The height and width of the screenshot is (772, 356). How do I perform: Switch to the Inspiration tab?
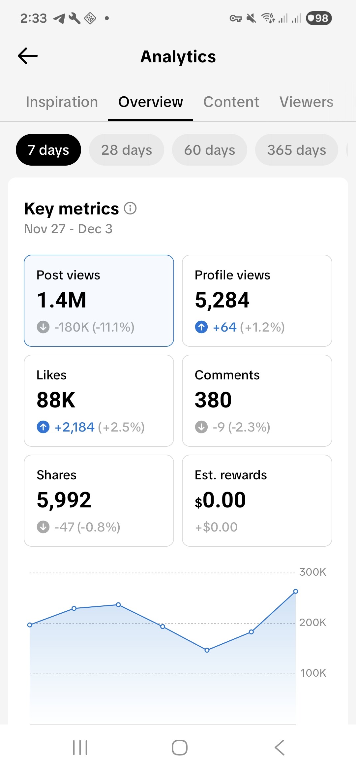[x=62, y=102]
